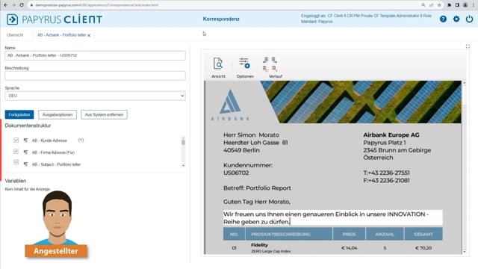Click the Guten Tag Herr Morato greeting
The height and width of the screenshot is (269, 478).
257,202
